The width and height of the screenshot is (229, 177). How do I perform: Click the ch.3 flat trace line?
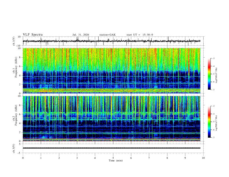pyautogui.click(x=112, y=148)
